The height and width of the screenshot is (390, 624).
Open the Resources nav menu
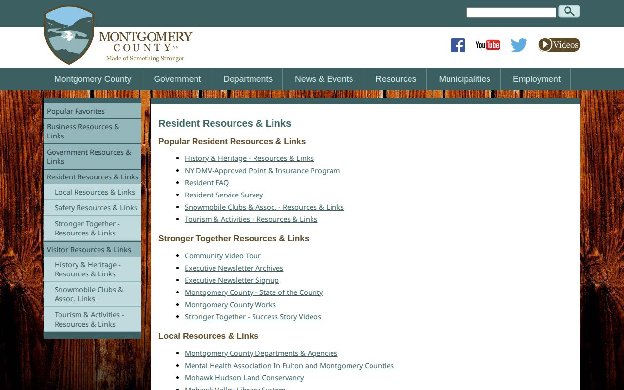[x=396, y=79]
